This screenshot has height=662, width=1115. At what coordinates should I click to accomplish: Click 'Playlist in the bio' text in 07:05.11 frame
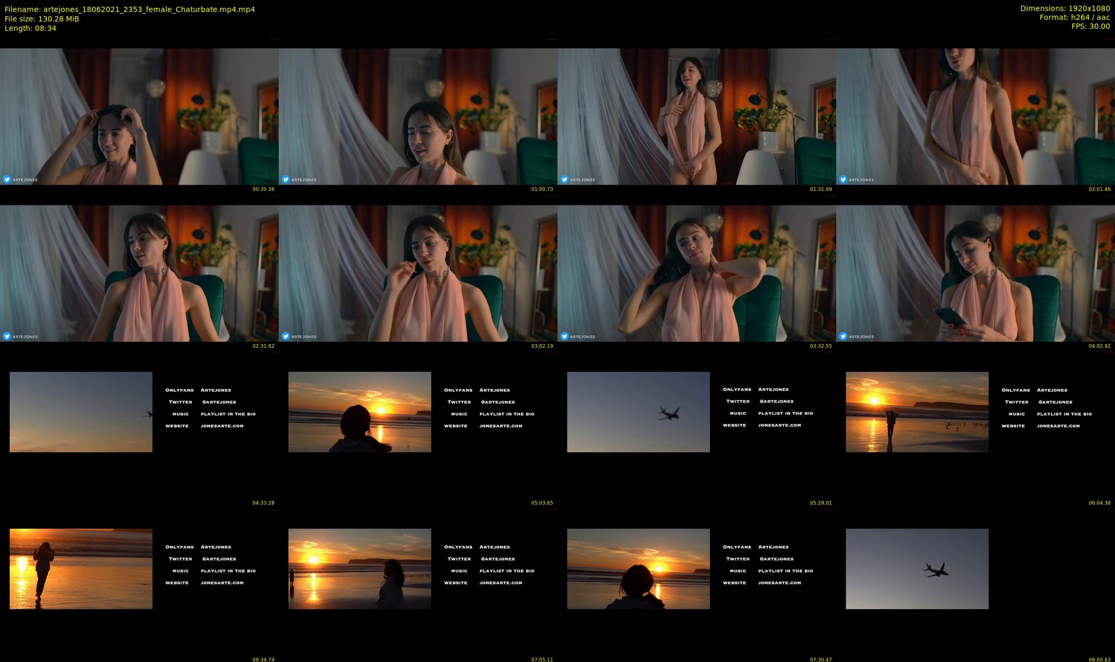click(x=507, y=571)
